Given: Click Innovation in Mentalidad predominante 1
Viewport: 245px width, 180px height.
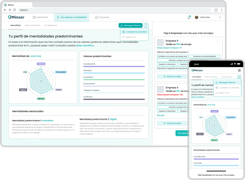Looking at the screenshot, I should 48,120.
